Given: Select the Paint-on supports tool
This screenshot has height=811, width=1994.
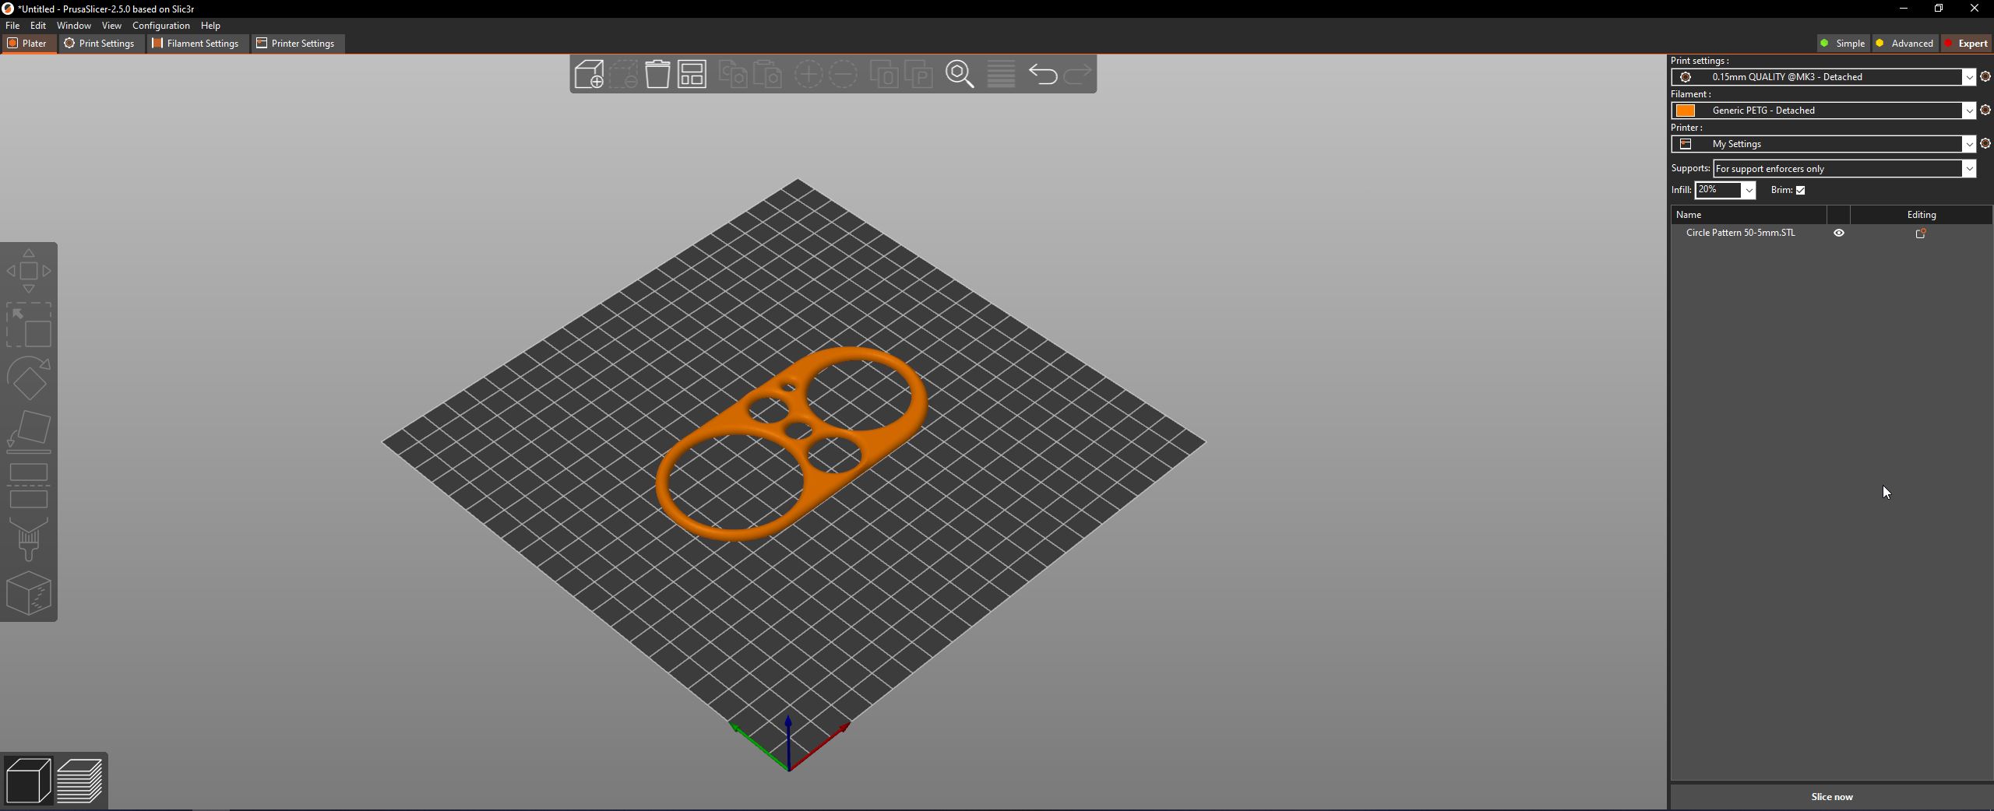Looking at the screenshot, I should tap(29, 539).
